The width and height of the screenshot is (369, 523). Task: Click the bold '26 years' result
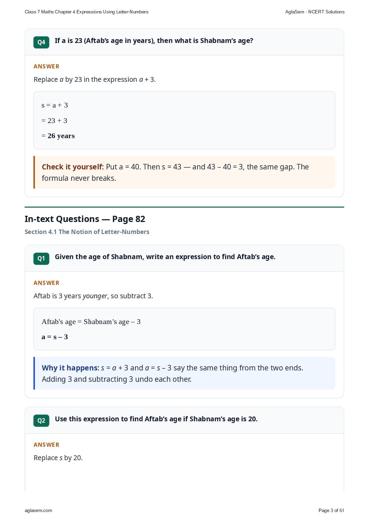pyautogui.click(x=61, y=136)
